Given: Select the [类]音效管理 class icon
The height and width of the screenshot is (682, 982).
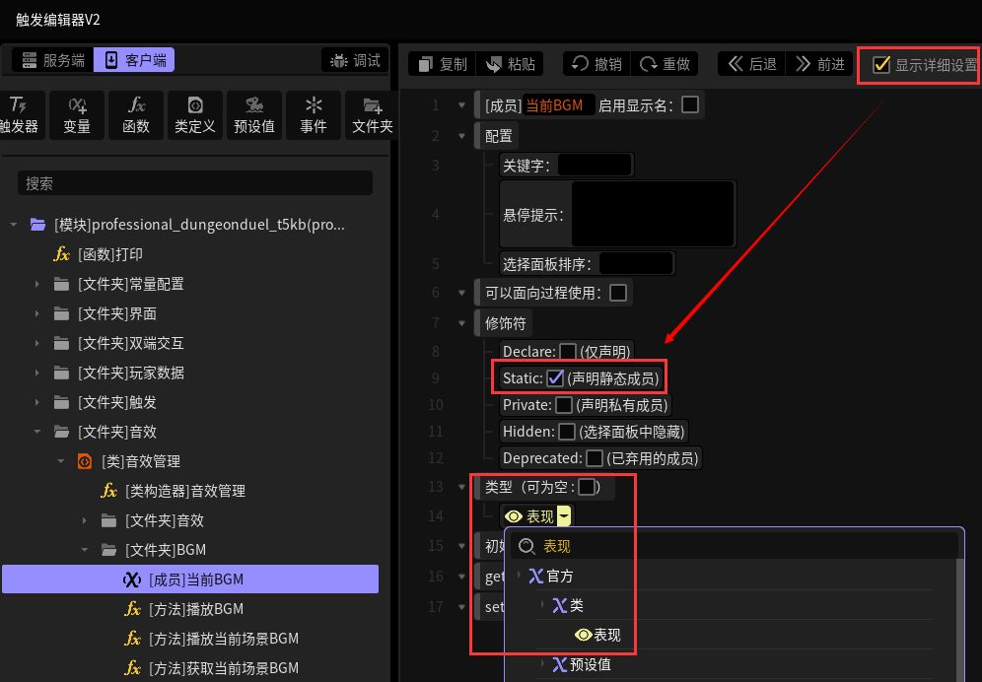Looking at the screenshot, I should coord(85,461).
